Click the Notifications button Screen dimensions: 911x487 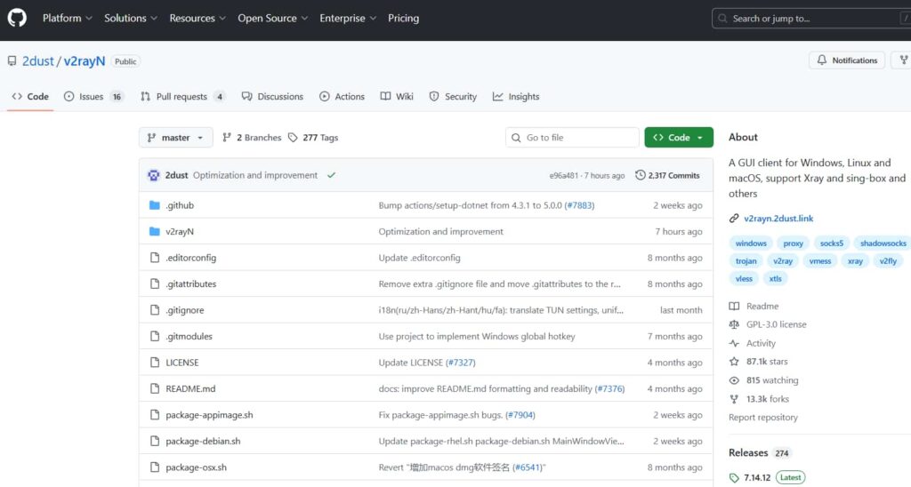847,60
